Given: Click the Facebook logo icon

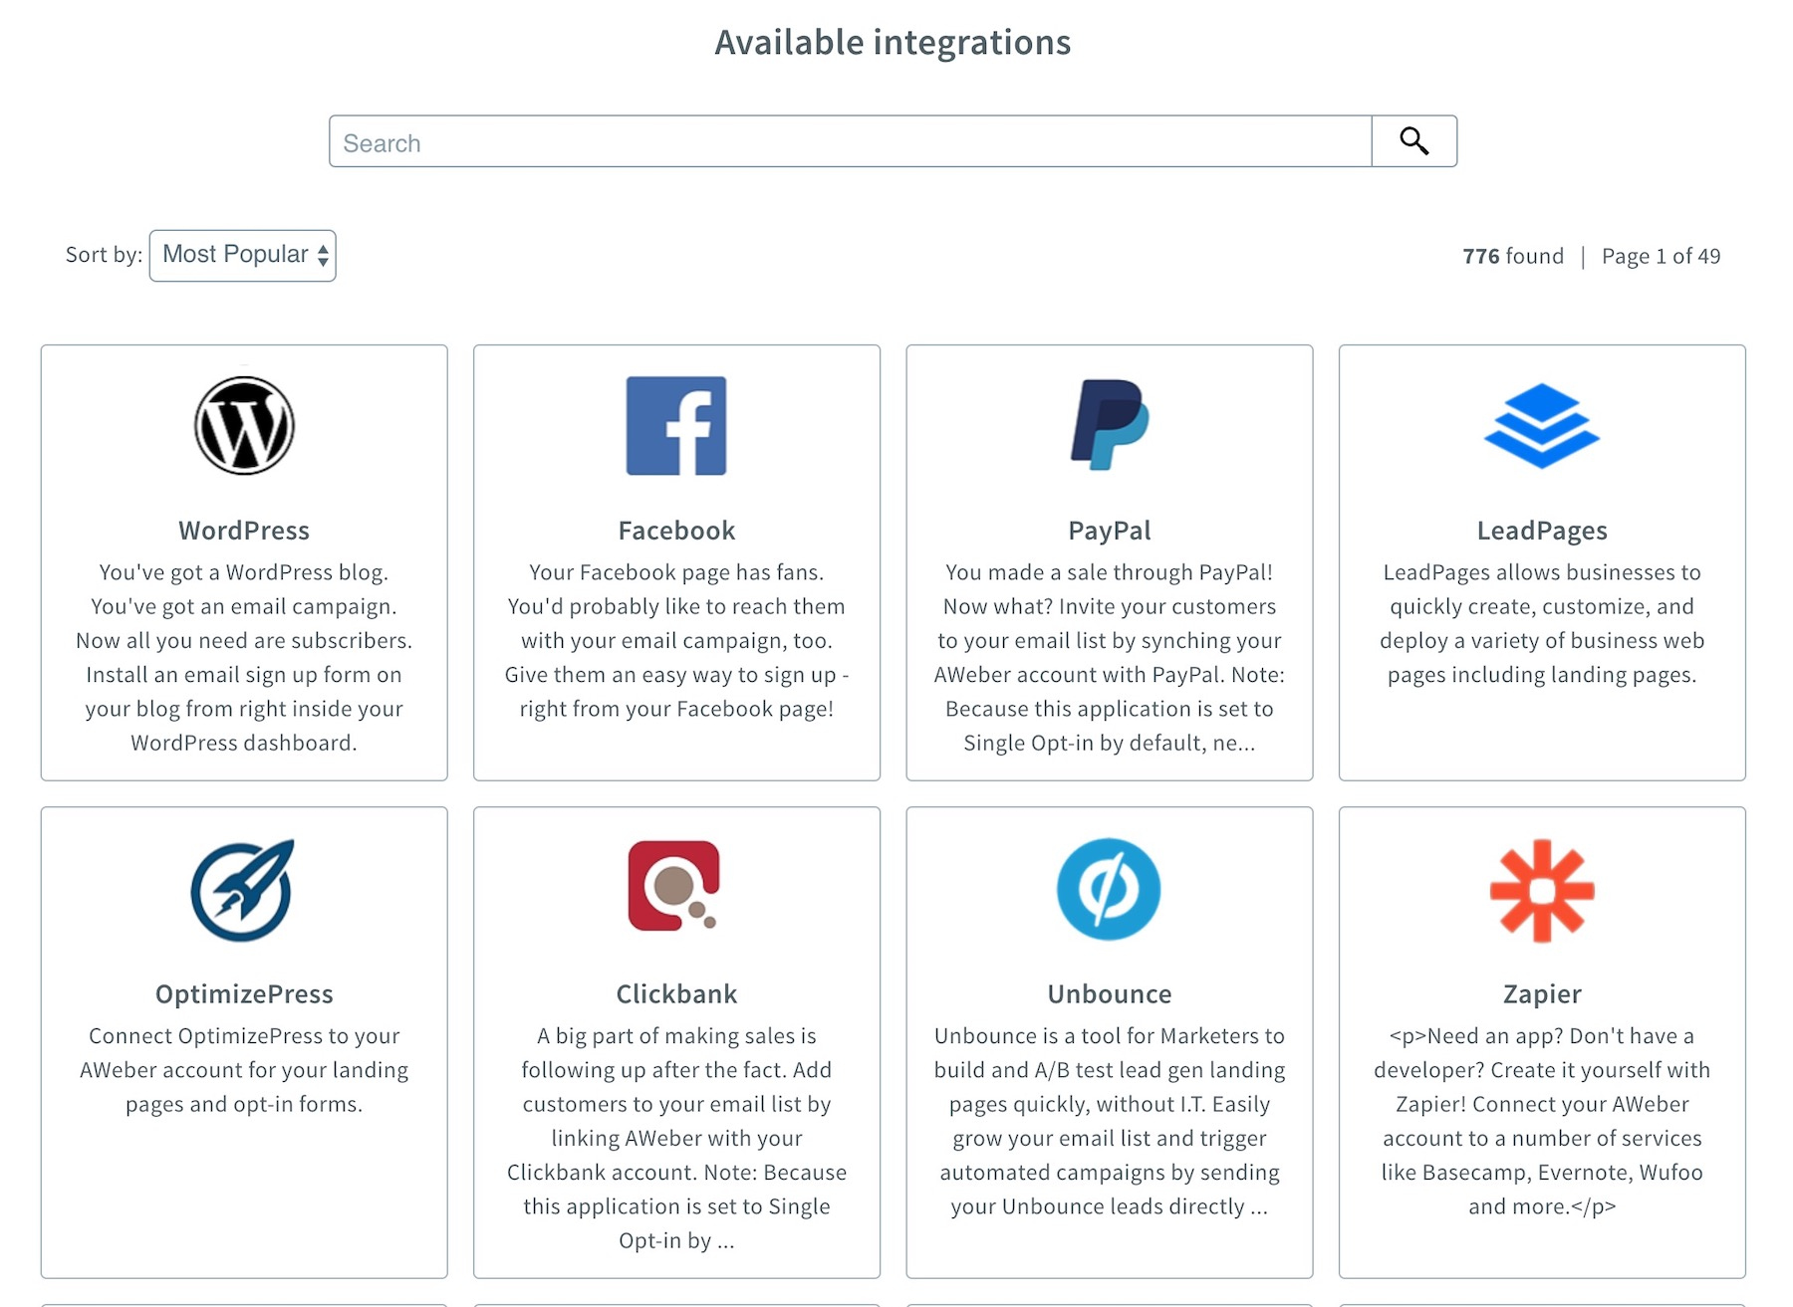Looking at the screenshot, I should tap(676, 426).
